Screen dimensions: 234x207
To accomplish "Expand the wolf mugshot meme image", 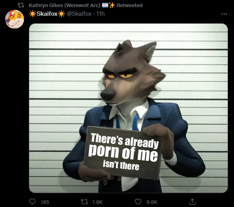I will (128, 108).
